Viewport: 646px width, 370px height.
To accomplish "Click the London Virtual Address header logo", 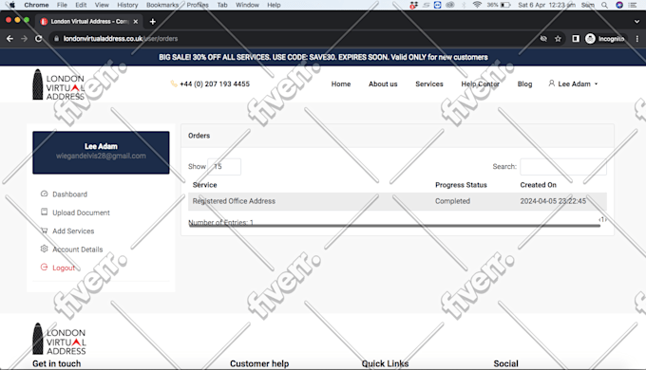I will (x=59, y=84).
